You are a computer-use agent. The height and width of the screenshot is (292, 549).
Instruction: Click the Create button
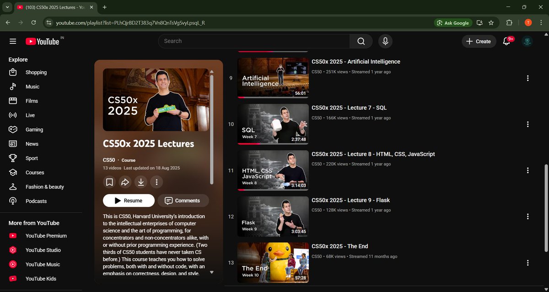pyautogui.click(x=479, y=41)
